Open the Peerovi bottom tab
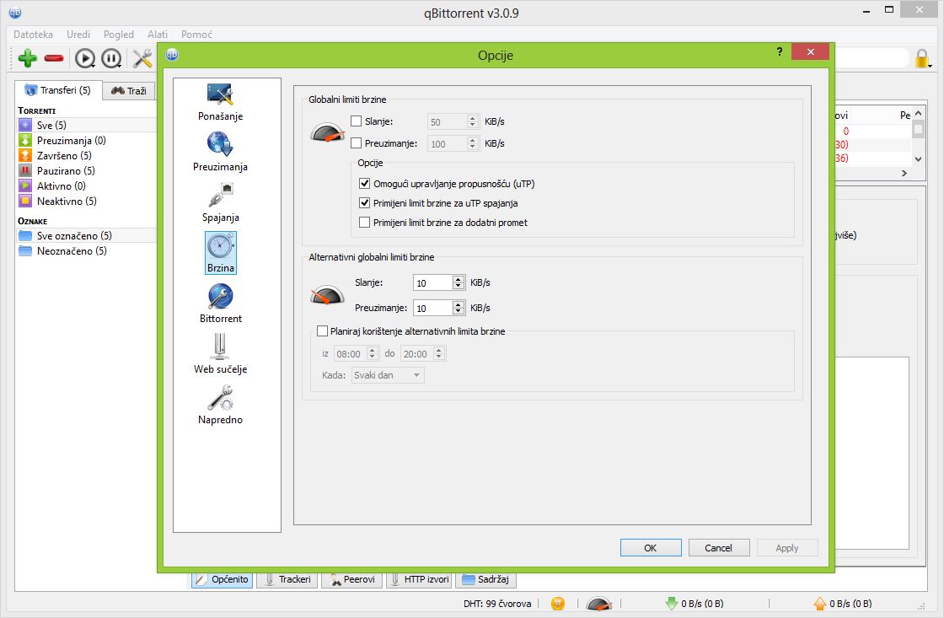 click(x=352, y=579)
